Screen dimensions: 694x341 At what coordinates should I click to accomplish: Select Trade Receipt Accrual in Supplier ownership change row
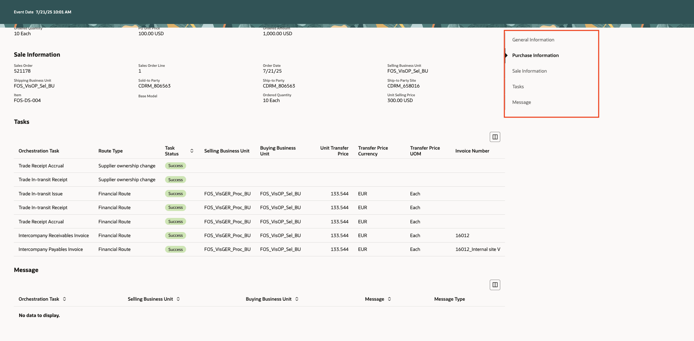(x=41, y=166)
